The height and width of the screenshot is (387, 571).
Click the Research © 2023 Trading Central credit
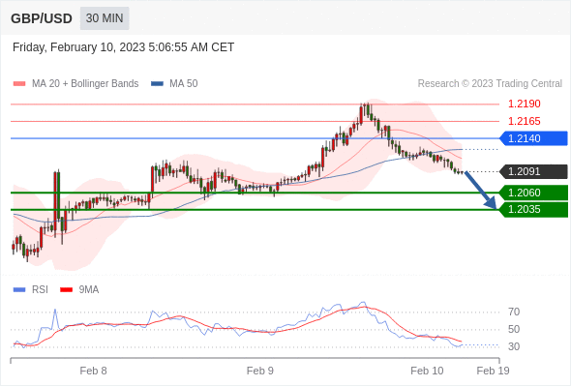pyautogui.click(x=490, y=84)
